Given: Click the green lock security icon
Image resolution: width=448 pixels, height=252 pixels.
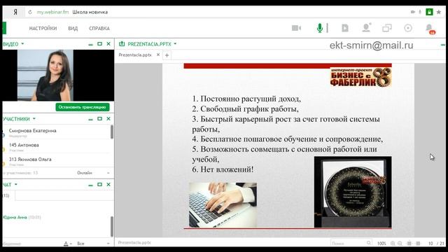Looking at the screenshot, I should 429,12.
